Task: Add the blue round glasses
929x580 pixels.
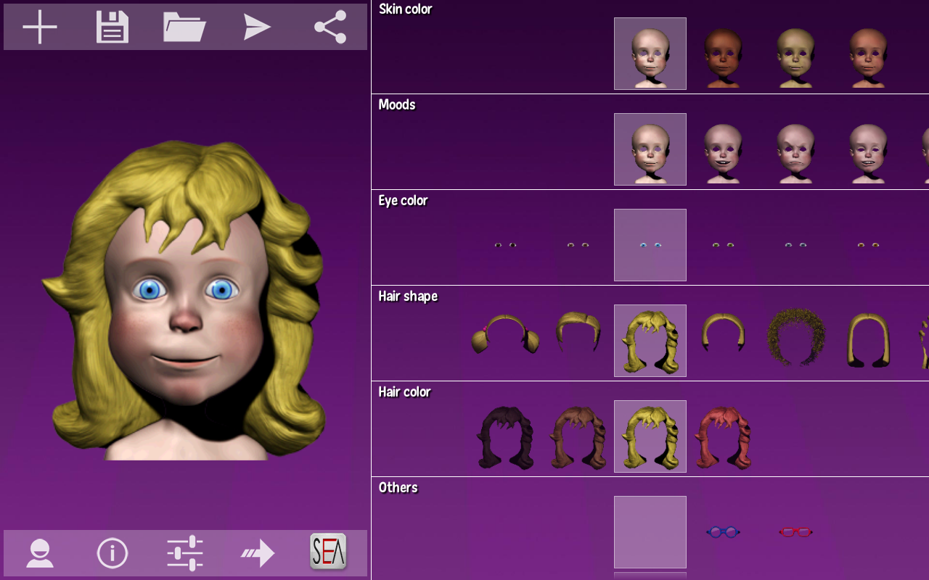Action: pyautogui.click(x=723, y=532)
